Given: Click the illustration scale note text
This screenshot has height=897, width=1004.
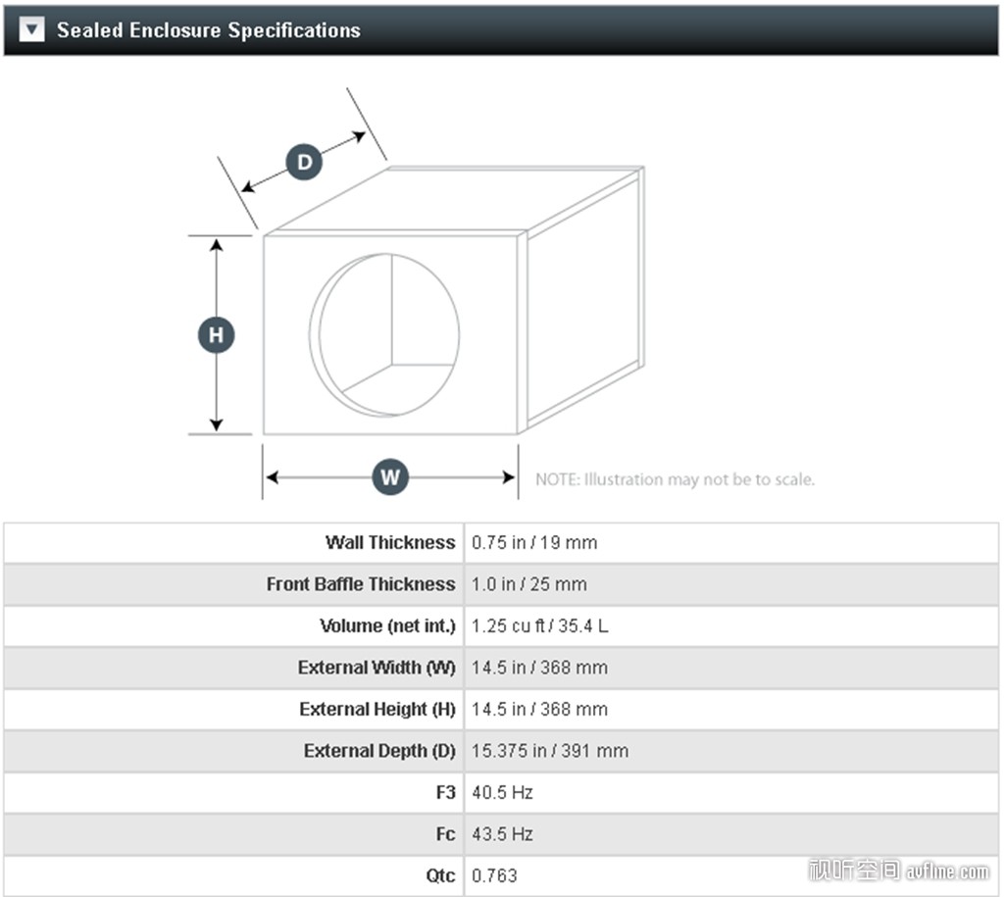Looking at the screenshot, I should point(675,479).
